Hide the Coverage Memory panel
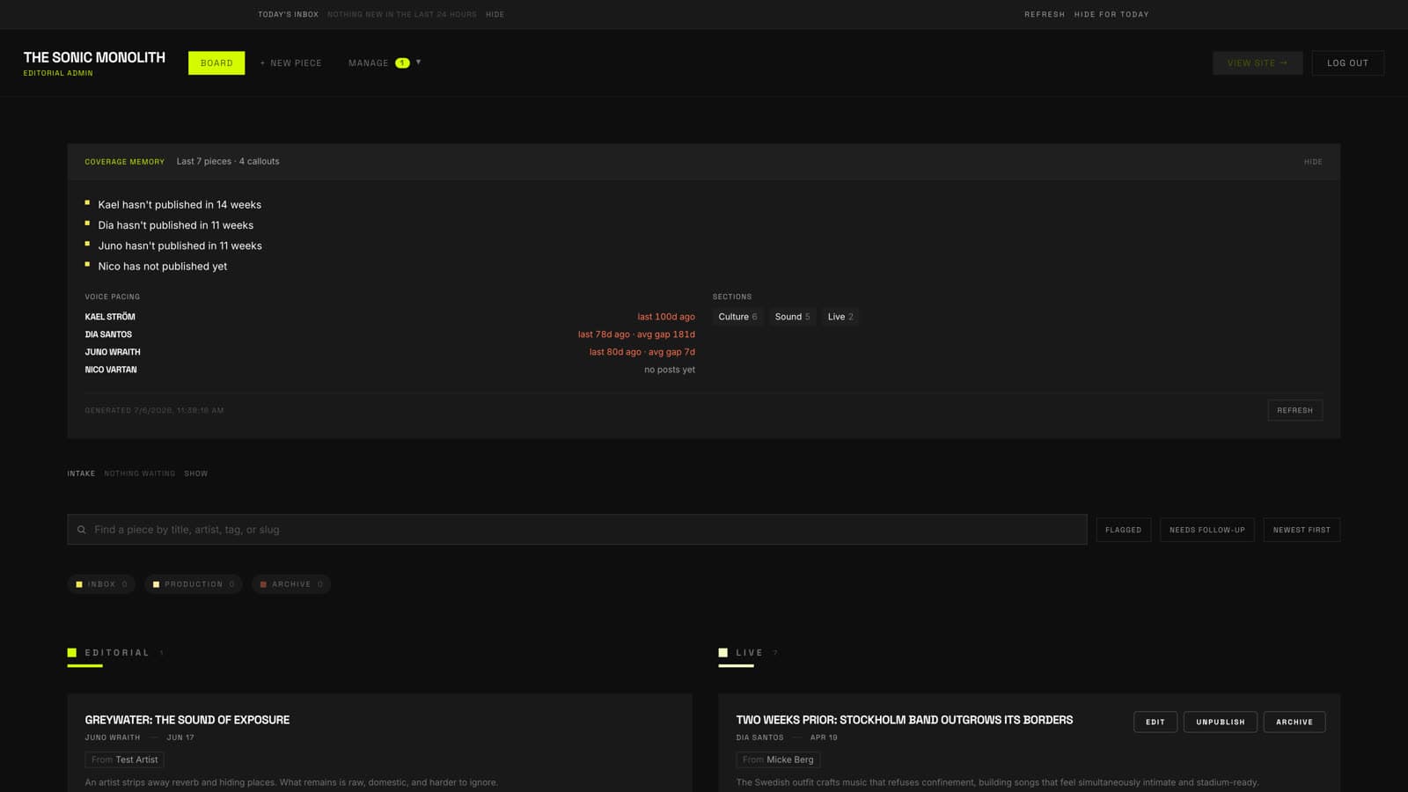The height and width of the screenshot is (792, 1408). click(1313, 162)
